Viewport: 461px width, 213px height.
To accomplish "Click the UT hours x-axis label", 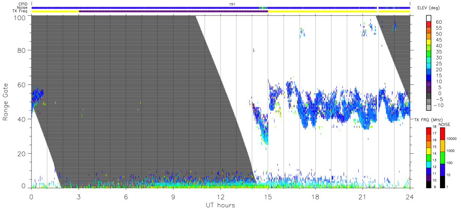I will point(220,205).
